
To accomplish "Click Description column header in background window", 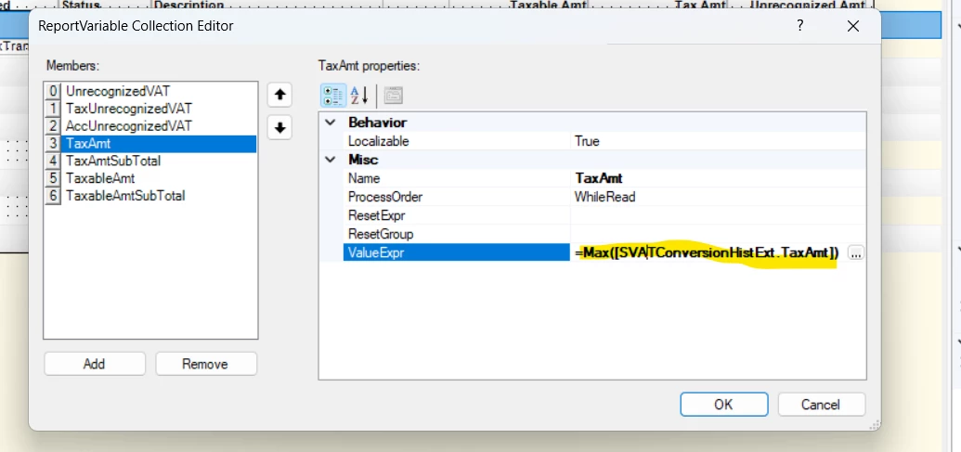I will (x=189, y=5).
